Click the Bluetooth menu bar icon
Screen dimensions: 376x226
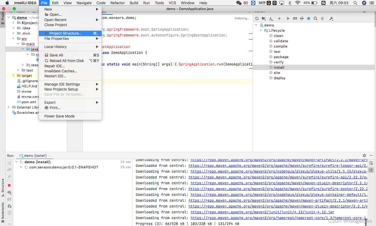coord(290,3)
